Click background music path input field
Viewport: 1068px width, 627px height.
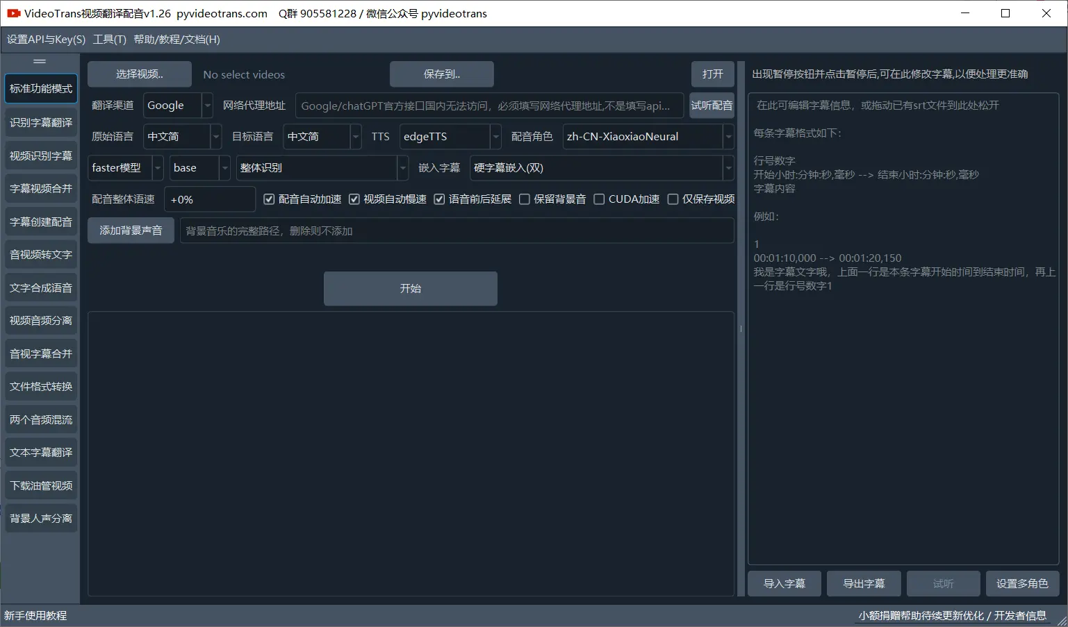point(457,231)
